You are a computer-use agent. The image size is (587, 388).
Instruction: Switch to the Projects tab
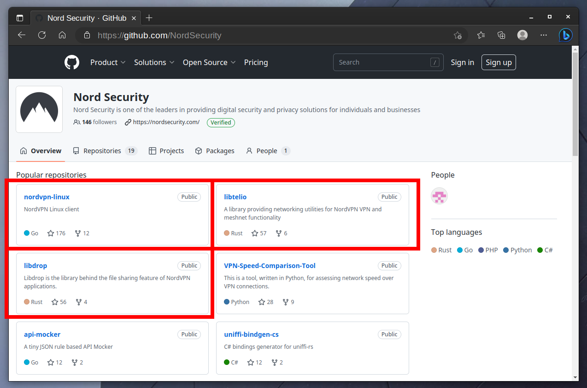tap(166, 151)
